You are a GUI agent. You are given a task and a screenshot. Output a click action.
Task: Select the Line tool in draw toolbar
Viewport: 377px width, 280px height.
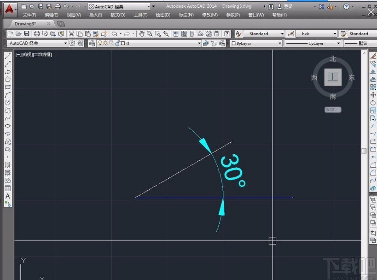tap(7, 56)
